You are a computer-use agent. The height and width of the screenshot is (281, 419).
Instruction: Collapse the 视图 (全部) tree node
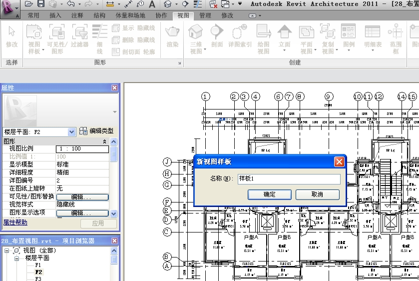tap(7, 250)
